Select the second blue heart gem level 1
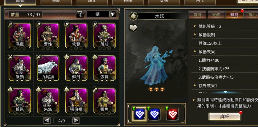The width and height of the screenshot is (258, 127). click(x=154, y=114)
